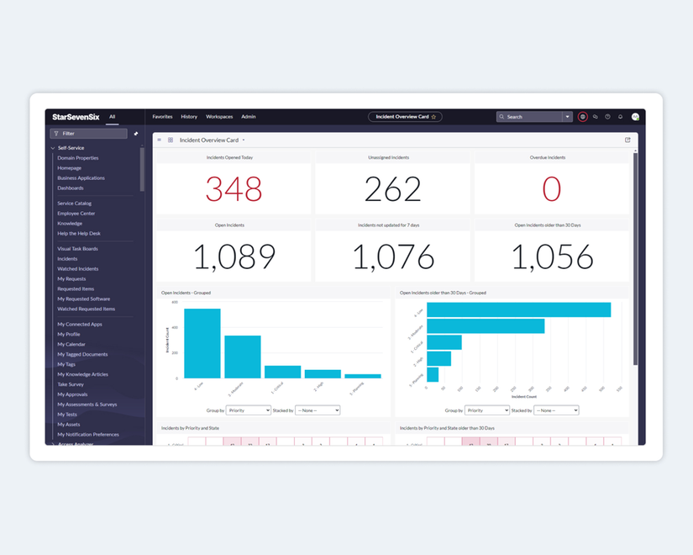The height and width of the screenshot is (555, 693).
Task: Switch to the Favorites tab
Action: coord(162,117)
